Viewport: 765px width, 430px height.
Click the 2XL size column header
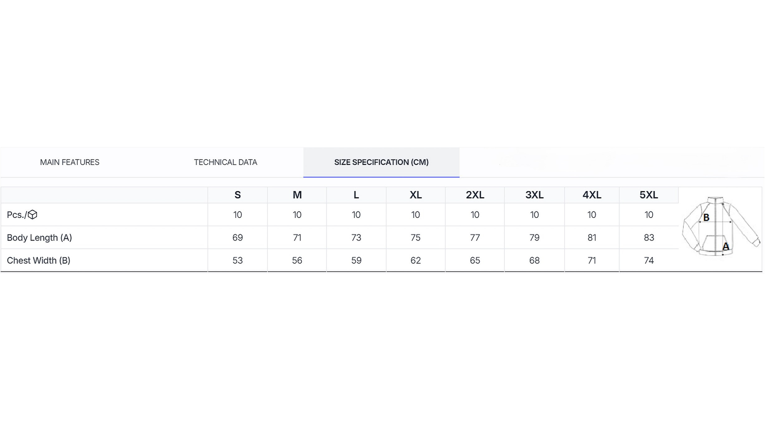pos(475,195)
